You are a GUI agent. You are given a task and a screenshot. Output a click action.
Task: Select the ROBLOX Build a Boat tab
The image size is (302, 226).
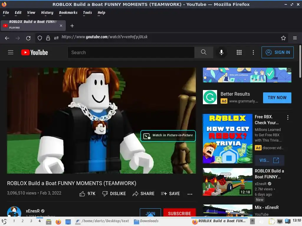[x=33, y=26]
